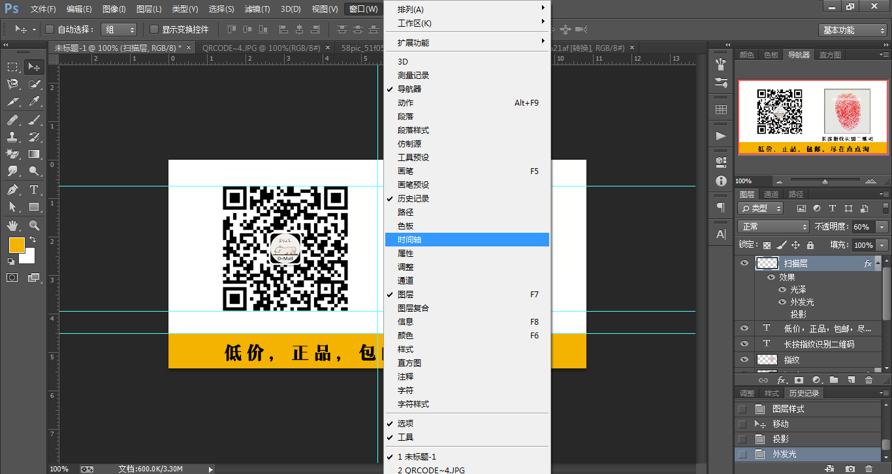The width and height of the screenshot is (892, 474).
Task: Set history brush source for 图层样式 state
Action: tap(742, 409)
